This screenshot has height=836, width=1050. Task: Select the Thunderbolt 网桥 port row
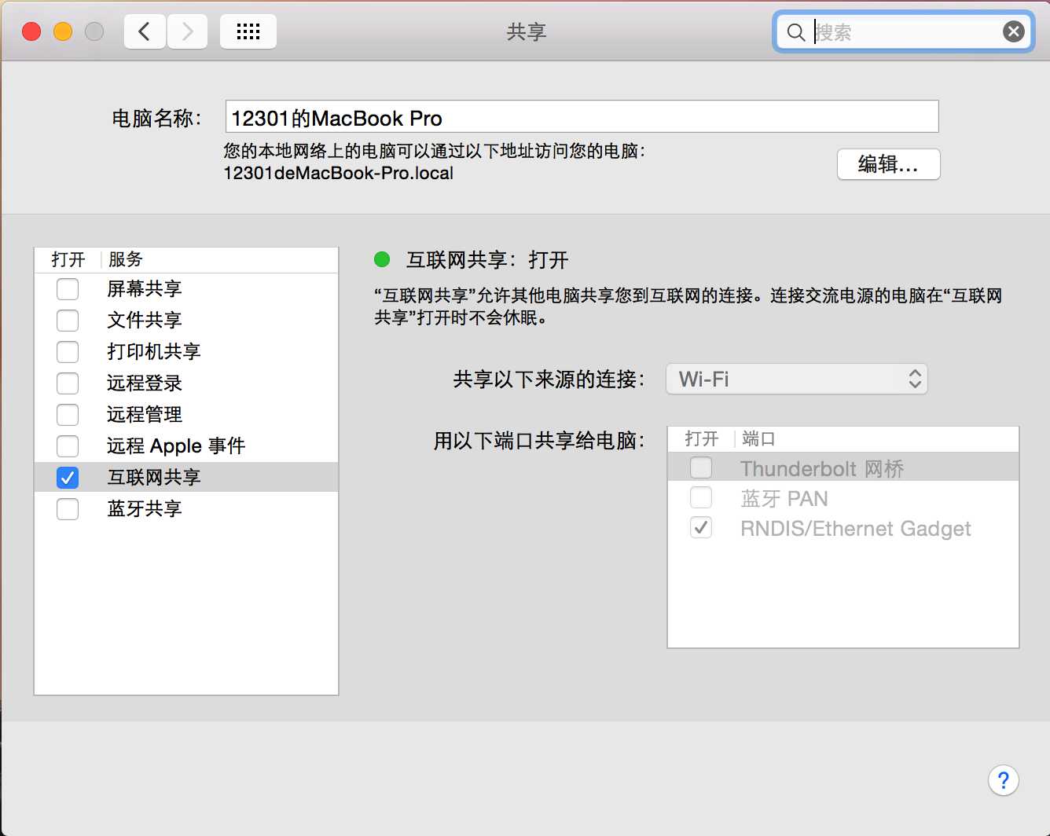point(843,468)
